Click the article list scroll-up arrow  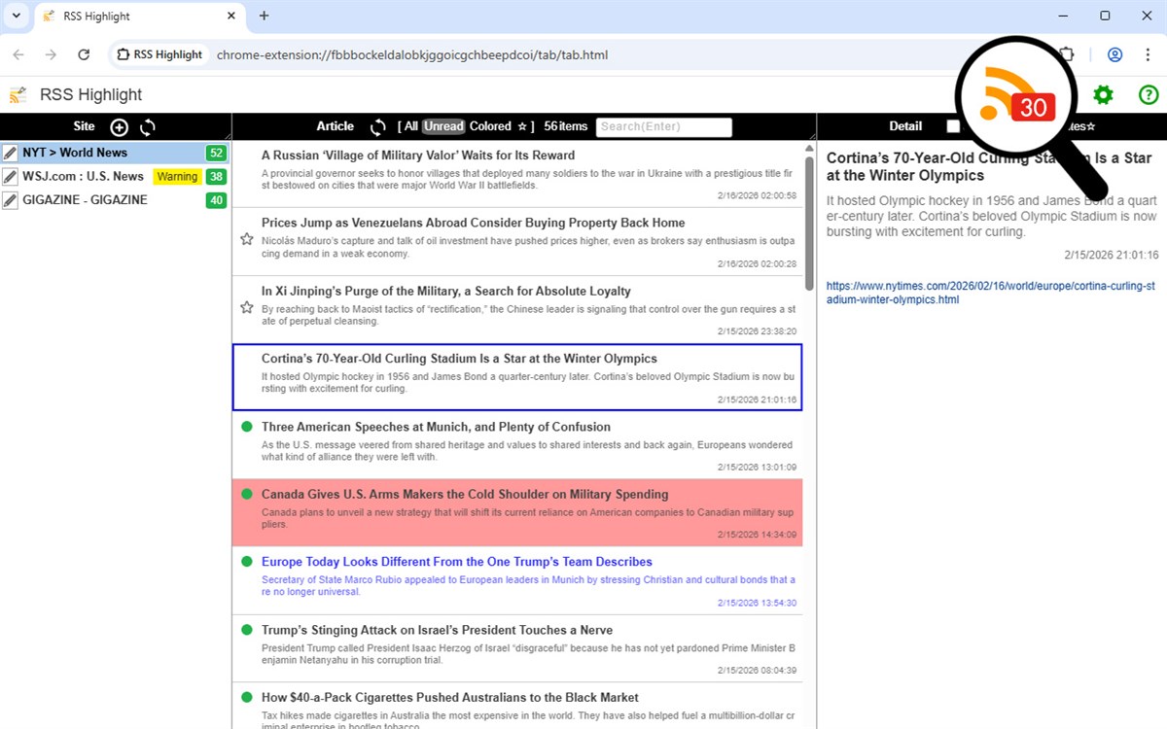[810, 149]
